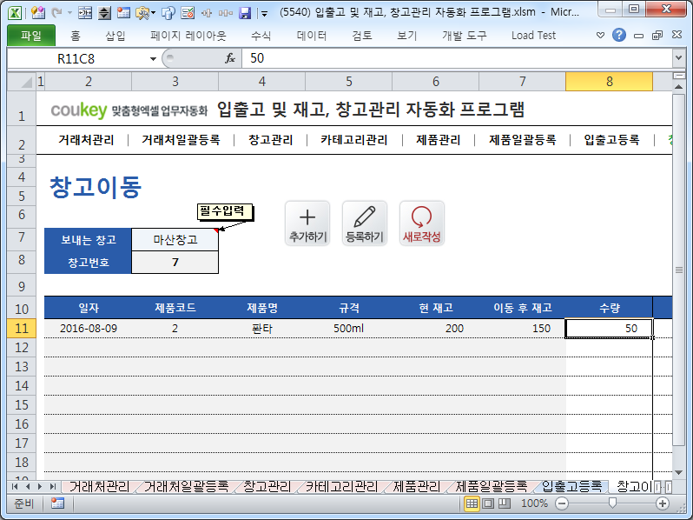The height and width of the screenshot is (520, 693).
Task: Click the column width quick access icon
Action: click(85, 13)
